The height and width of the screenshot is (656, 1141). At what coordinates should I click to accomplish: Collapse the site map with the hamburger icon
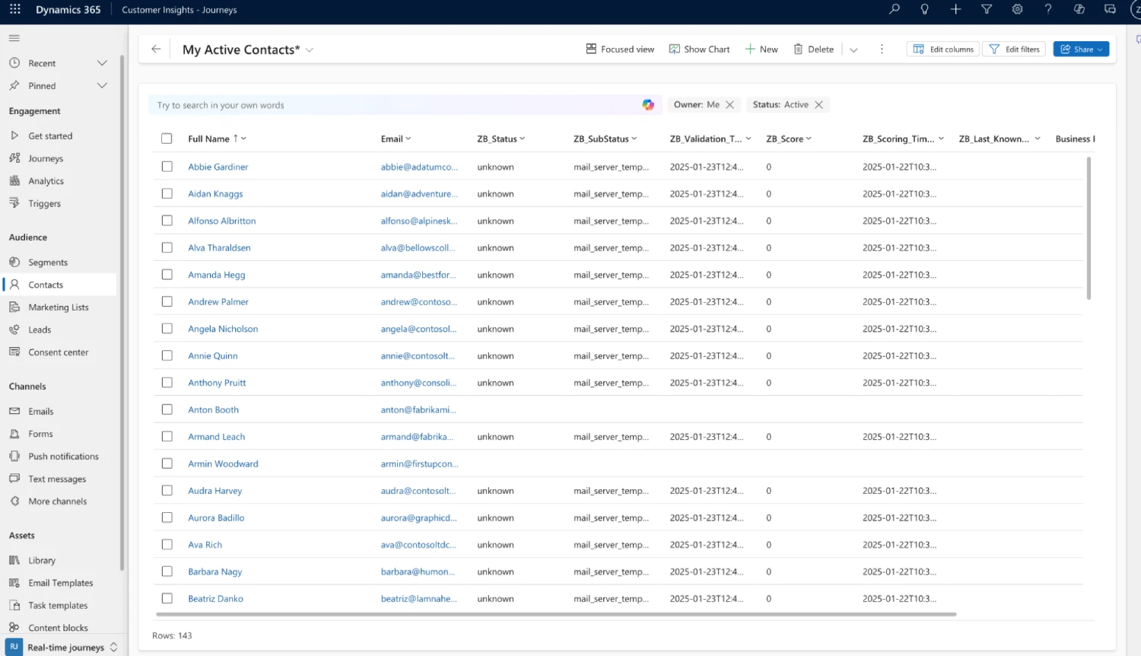coord(14,37)
